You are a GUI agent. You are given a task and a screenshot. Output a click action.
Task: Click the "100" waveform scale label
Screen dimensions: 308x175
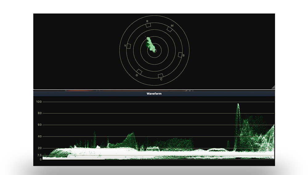[x=39, y=102]
